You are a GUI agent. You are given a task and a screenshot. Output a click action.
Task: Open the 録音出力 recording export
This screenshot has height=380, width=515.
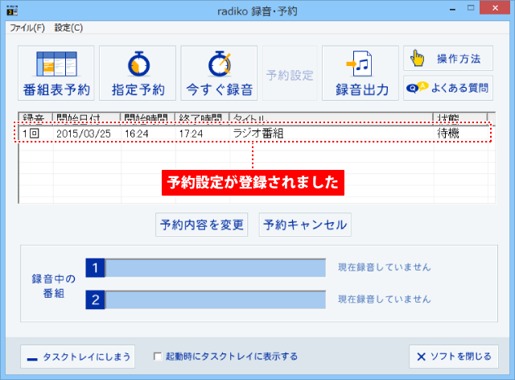point(360,73)
